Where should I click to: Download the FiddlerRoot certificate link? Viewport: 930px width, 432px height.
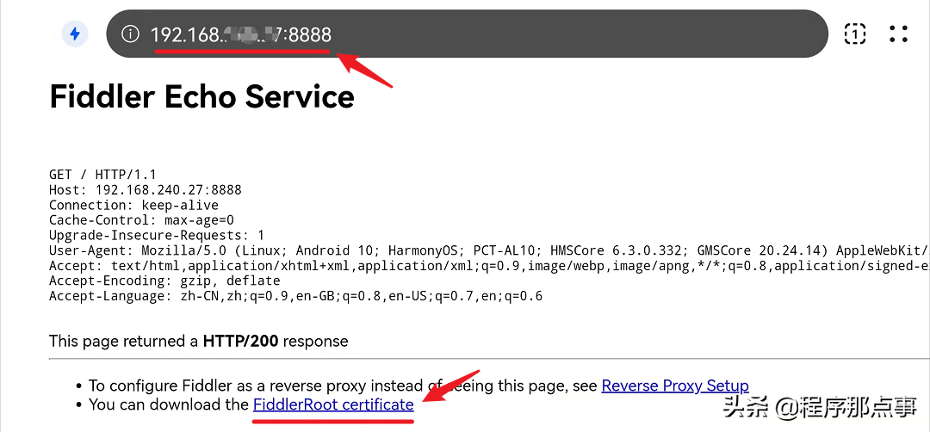pos(333,404)
